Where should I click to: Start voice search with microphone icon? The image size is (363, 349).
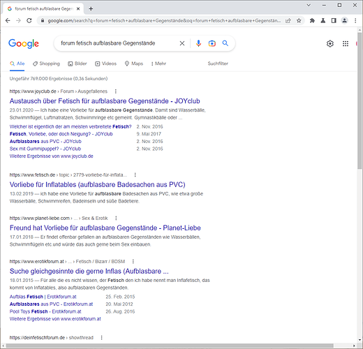[x=198, y=43]
